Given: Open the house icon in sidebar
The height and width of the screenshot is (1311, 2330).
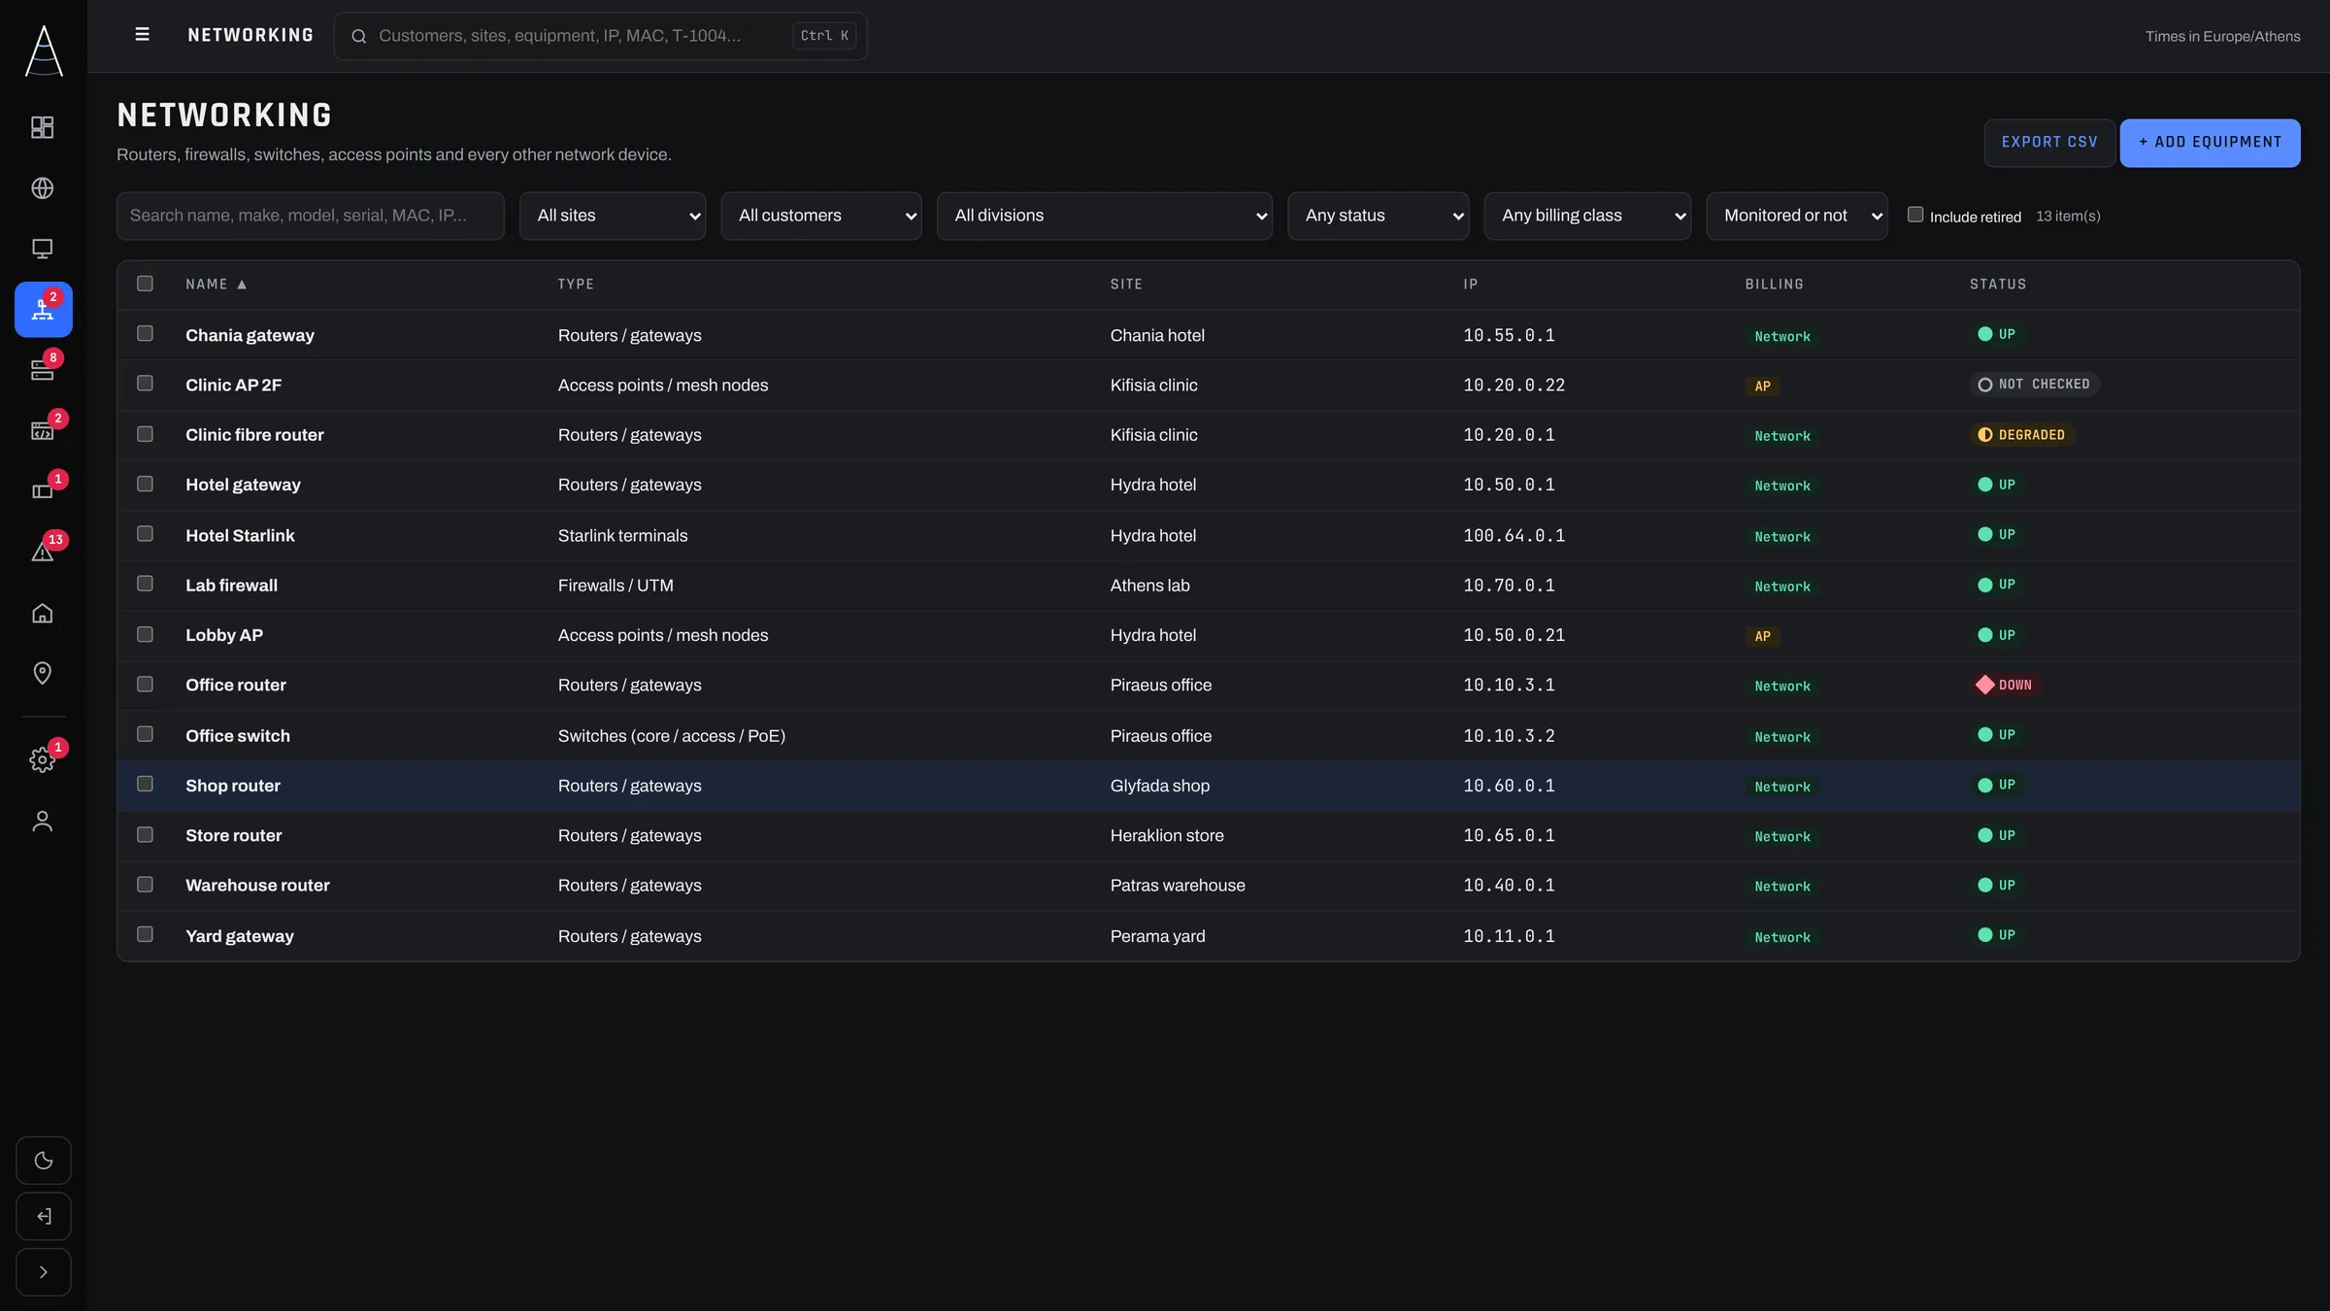Looking at the screenshot, I should click(43, 613).
